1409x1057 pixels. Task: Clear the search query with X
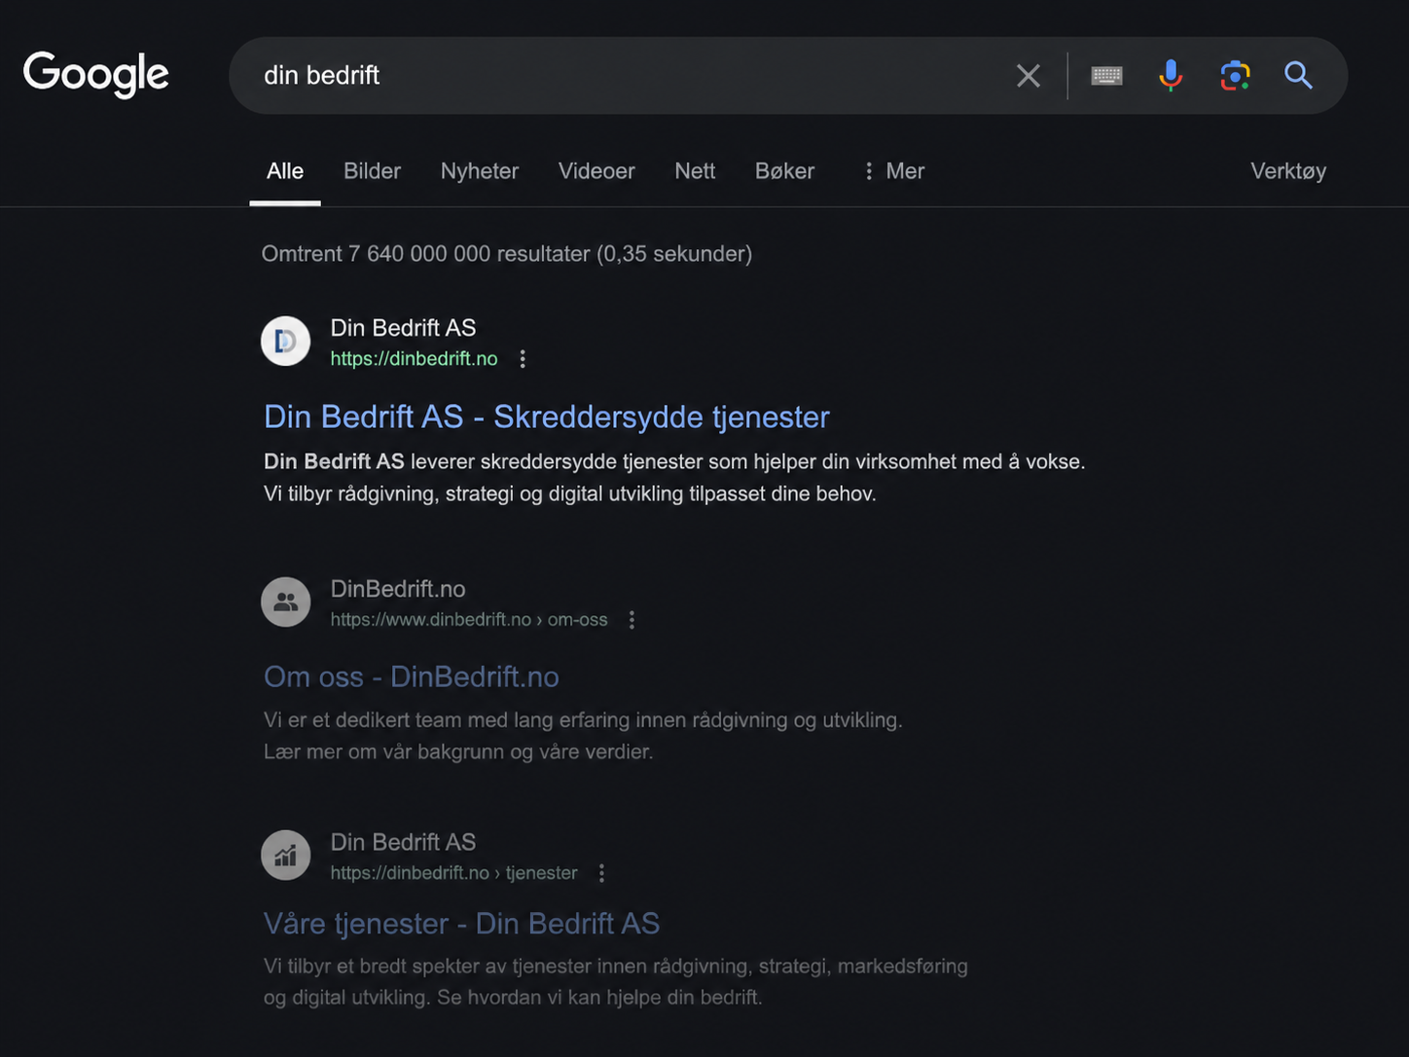(x=1029, y=76)
